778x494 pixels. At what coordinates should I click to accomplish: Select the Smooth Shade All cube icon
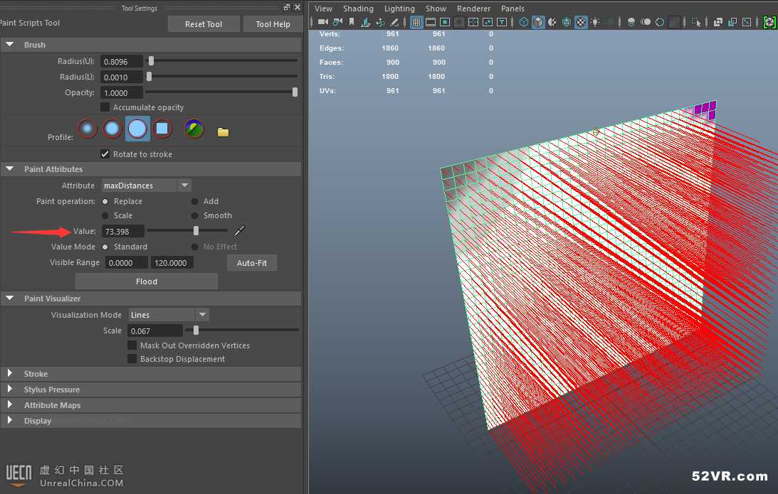click(538, 22)
